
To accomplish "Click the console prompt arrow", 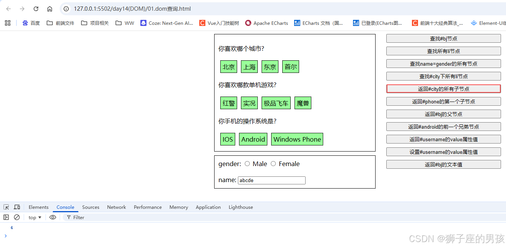I will (5, 236).
